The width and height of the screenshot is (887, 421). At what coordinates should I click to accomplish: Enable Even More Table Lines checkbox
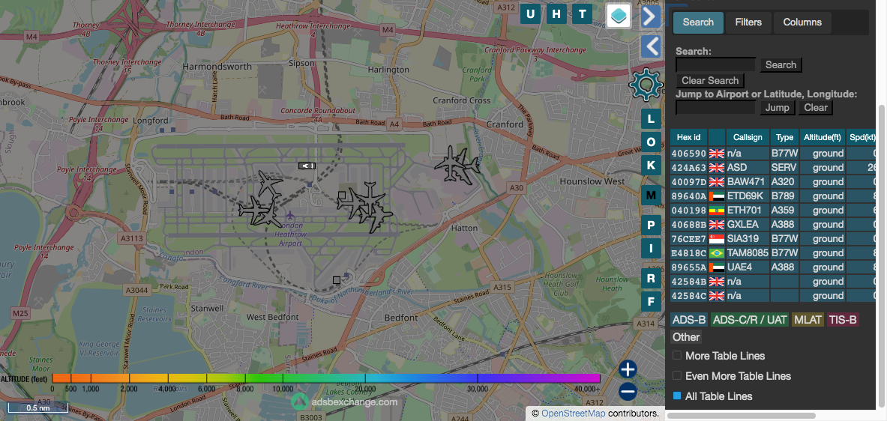[x=677, y=375]
